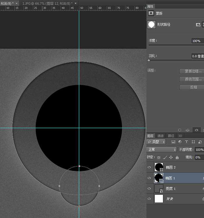This screenshot has width=204, height=218.
Task: Click the shape layer filter icon
Action: (193, 142)
